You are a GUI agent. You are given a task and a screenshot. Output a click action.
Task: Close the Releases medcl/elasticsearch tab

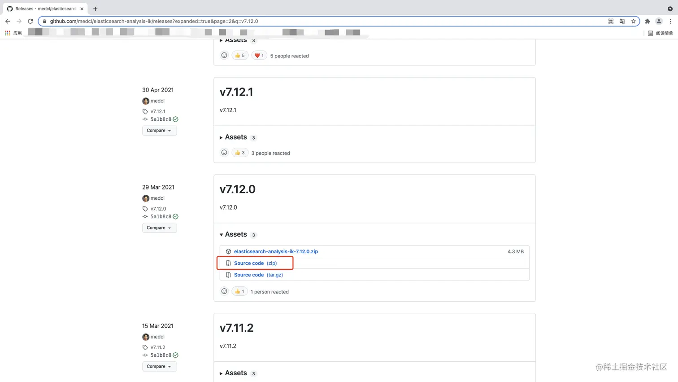point(82,9)
